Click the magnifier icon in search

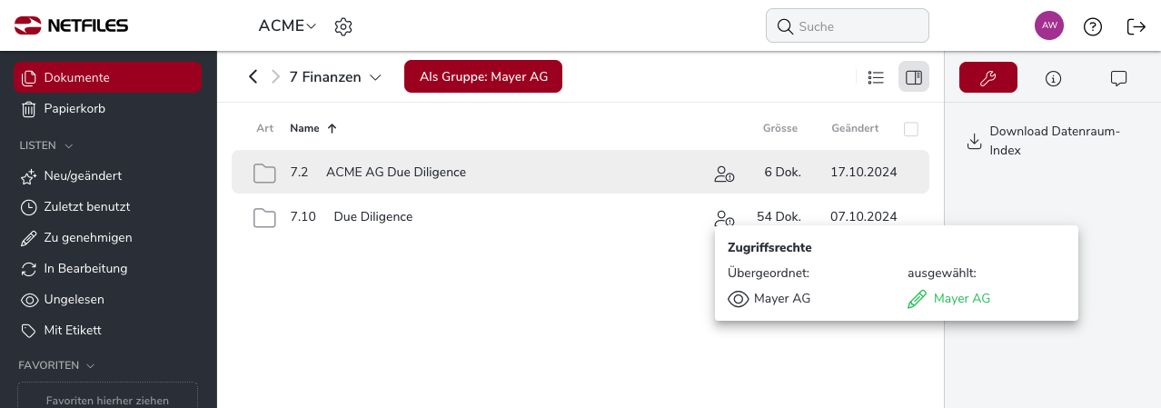point(784,26)
